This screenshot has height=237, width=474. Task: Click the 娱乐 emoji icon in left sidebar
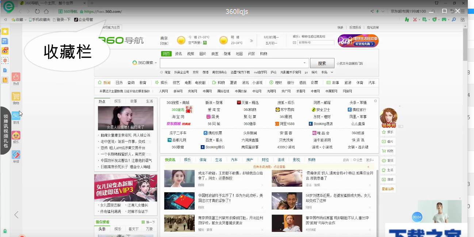(x=16, y=135)
